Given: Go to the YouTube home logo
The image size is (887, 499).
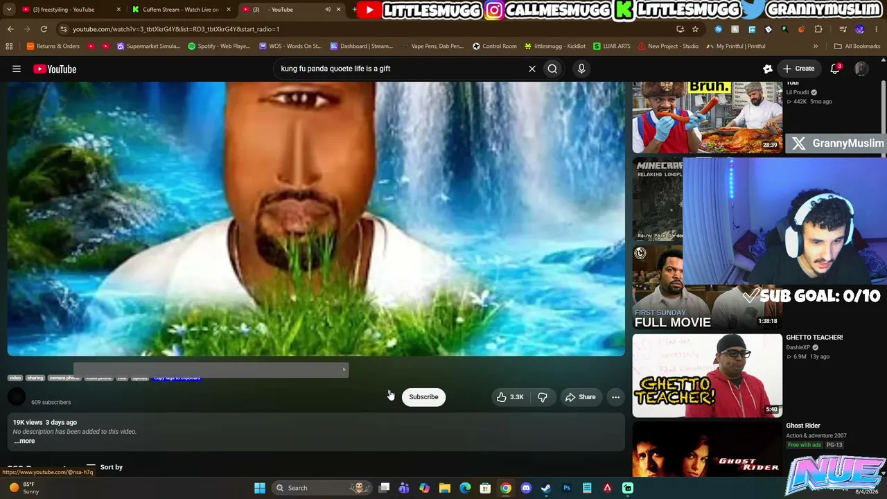Looking at the screenshot, I should [55, 69].
